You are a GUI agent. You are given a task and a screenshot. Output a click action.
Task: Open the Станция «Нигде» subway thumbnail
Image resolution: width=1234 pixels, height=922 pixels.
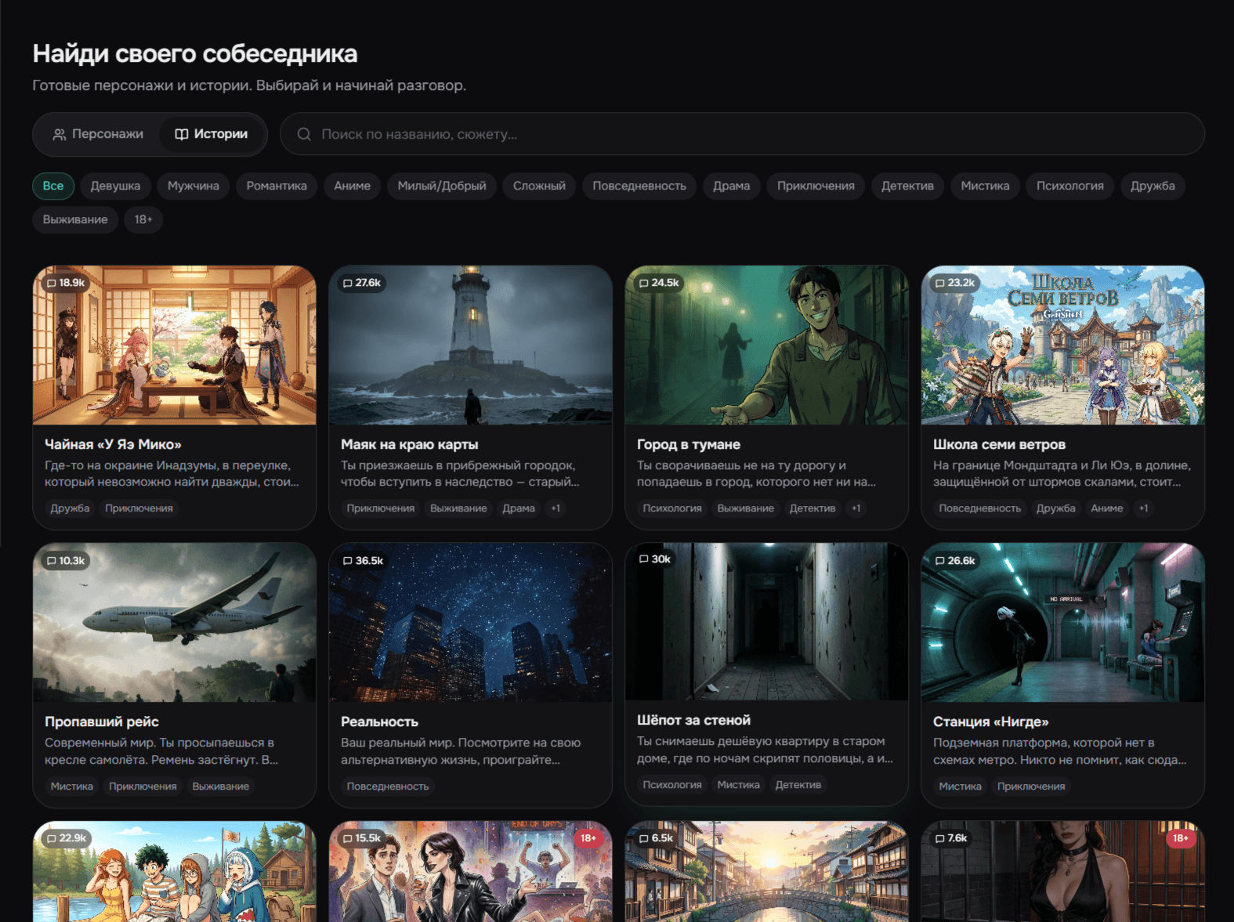(1063, 623)
